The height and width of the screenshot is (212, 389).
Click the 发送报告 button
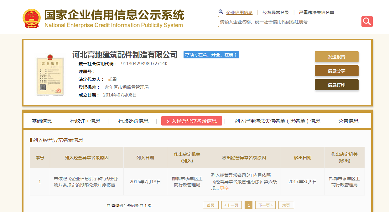tap(336, 57)
